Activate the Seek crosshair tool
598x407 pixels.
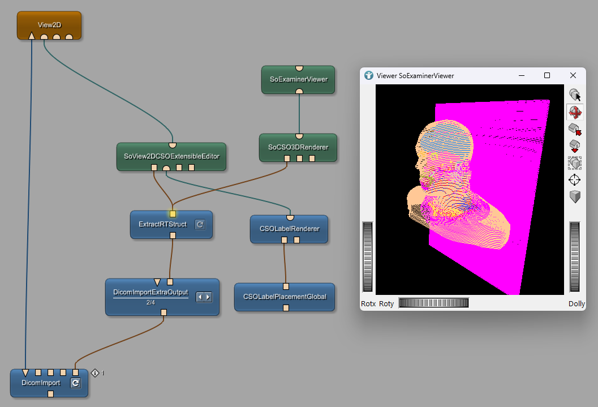[574, 180]
